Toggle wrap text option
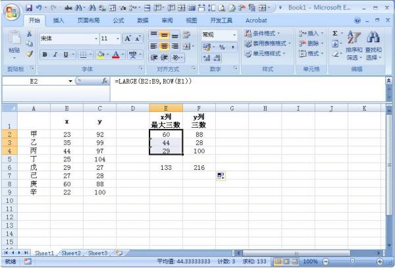395x268 pixels. (x=186, y=35)
